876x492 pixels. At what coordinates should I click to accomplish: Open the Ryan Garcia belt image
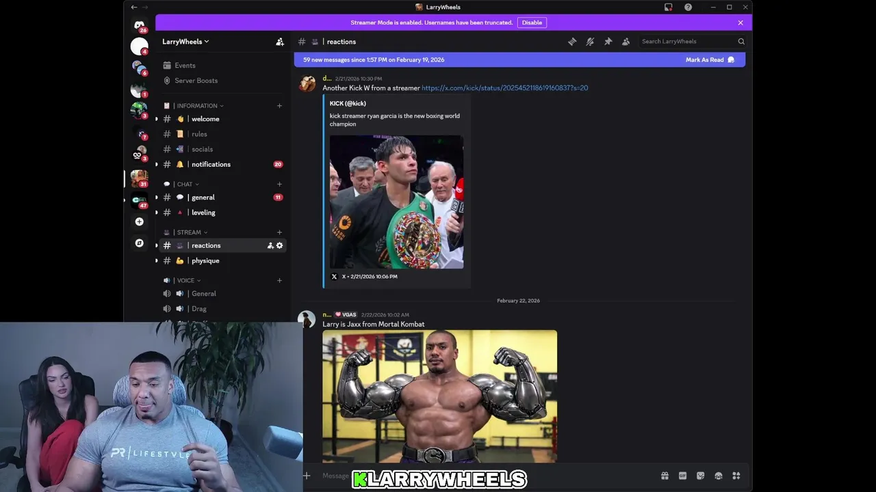396,202
